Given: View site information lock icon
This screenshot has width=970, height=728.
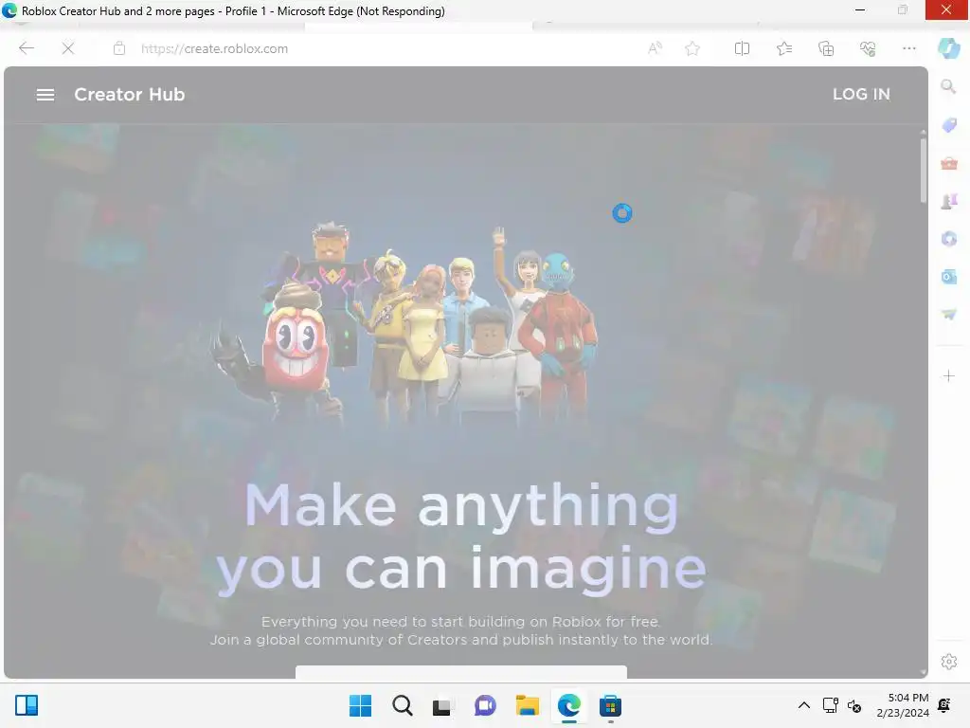Looking at the screenshot, I should point(119,48).
